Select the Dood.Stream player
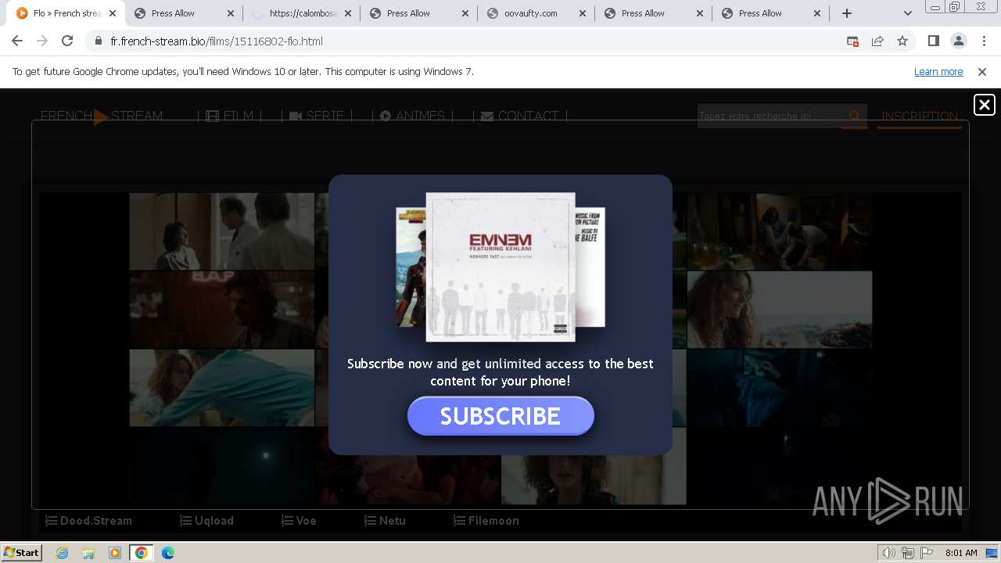1001x563 pixels. pos(88,521)
